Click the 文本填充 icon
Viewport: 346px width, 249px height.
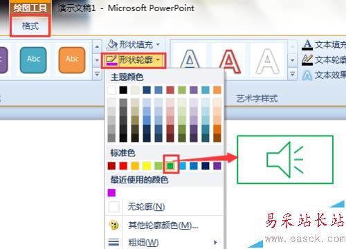coord(307,45)
